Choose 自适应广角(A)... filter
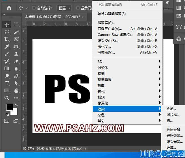The width and height of the screenshot is (185, 158). [x=127, y=28]
